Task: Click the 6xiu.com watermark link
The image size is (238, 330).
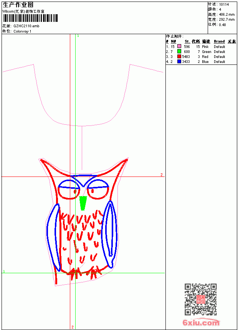Action: click(x=201, y=322)
